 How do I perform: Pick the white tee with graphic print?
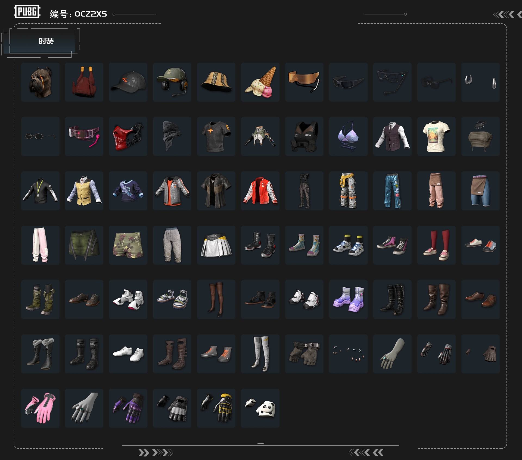point(436,136)
